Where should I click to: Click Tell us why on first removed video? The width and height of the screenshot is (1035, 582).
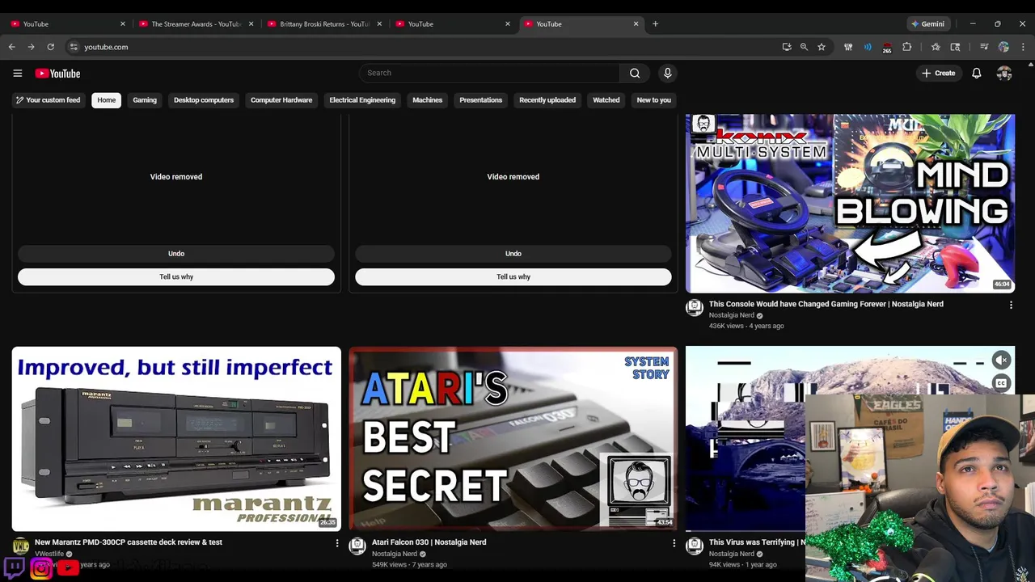pyautogui.click(x=176, y=277)
